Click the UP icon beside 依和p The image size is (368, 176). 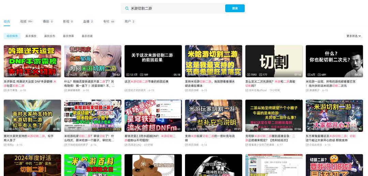click(5, 145)
